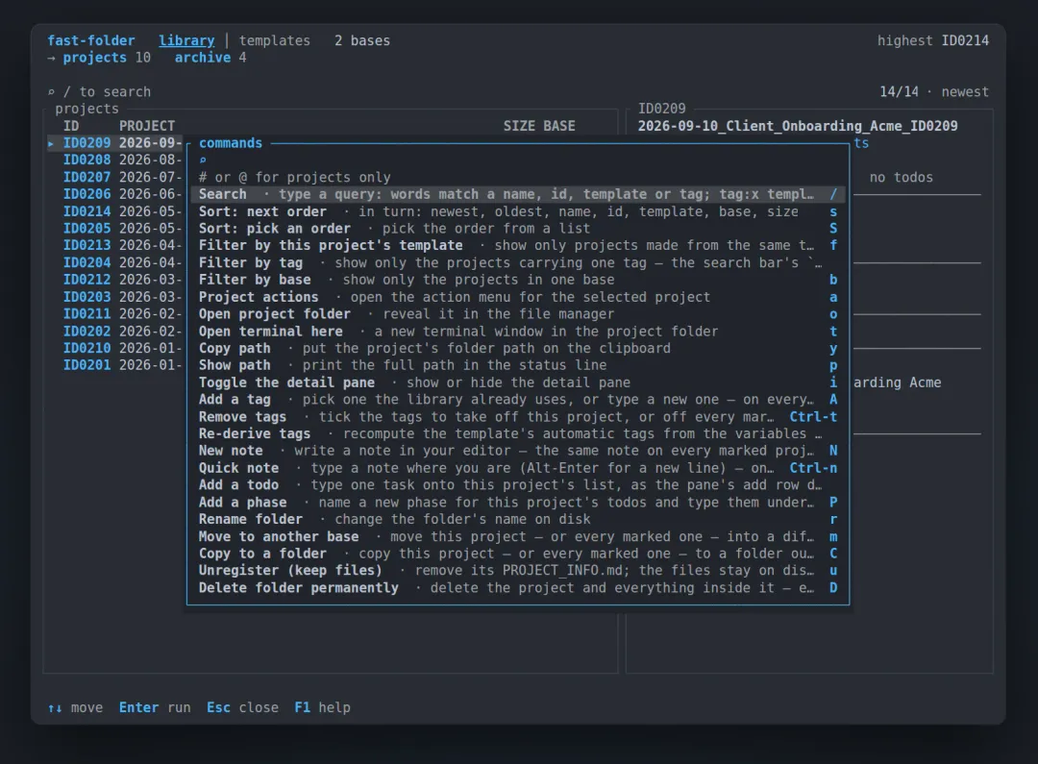Select 'Filter by this project's template' command

click(518, 246)
